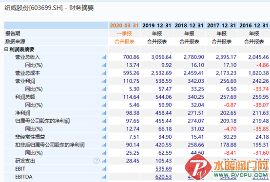Open chart icon for EBIT row

(x=104, y=169)
